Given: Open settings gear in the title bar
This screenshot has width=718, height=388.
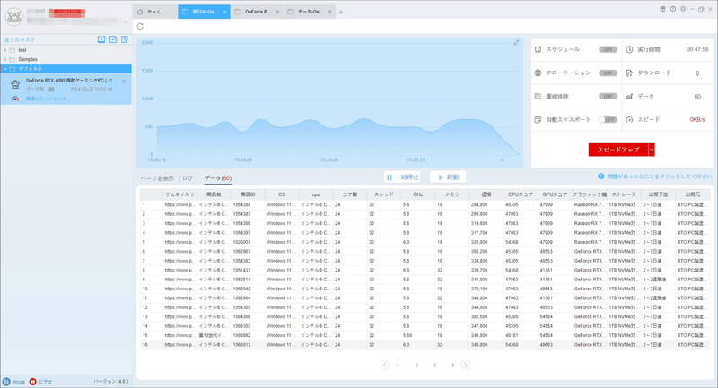Looking at the screenshot, I should [683, 9].
